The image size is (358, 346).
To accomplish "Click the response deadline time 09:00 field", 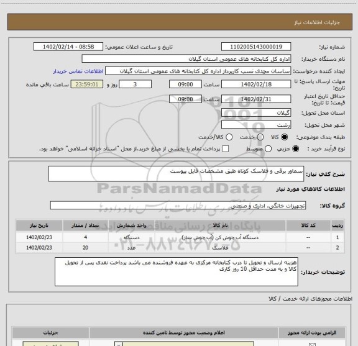I will (185, 84).
